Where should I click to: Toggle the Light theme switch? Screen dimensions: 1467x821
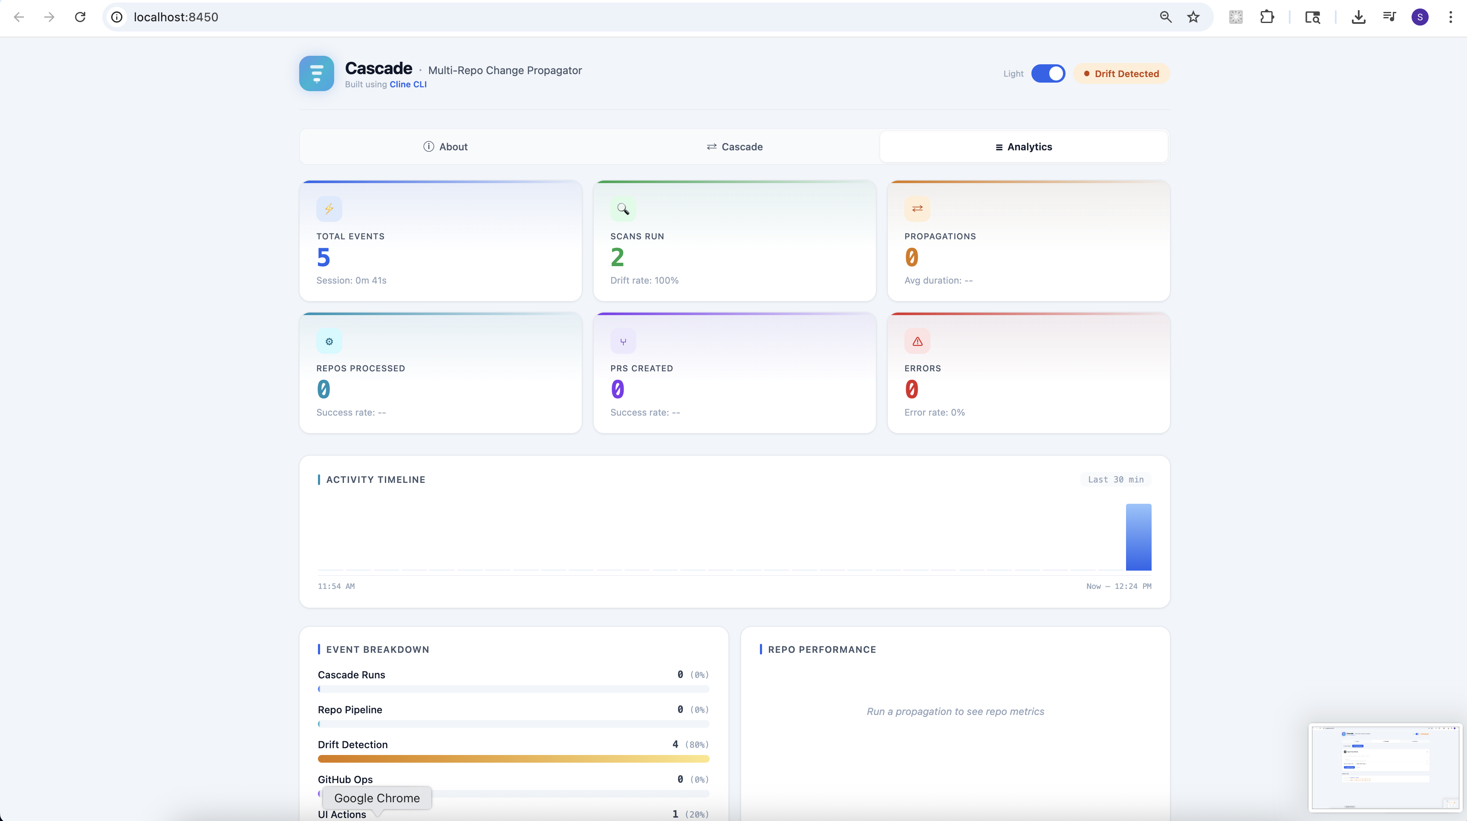point(1048,73)
